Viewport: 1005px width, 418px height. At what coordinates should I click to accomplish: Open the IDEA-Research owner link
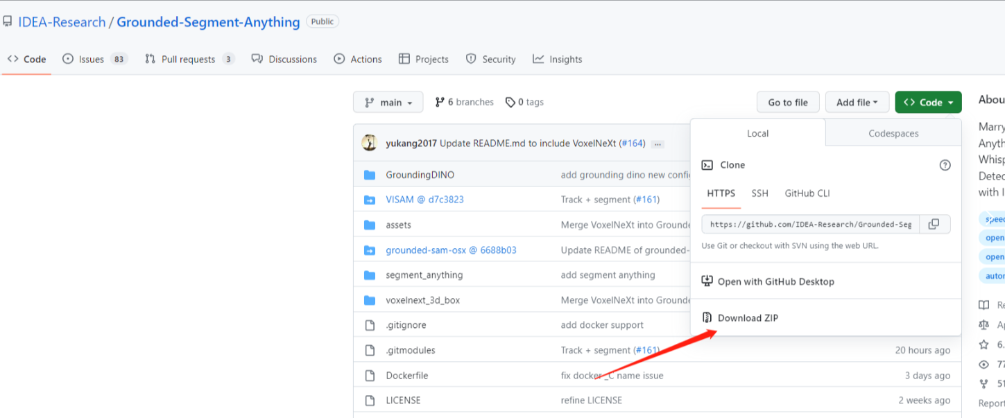(x=62, y=22)
